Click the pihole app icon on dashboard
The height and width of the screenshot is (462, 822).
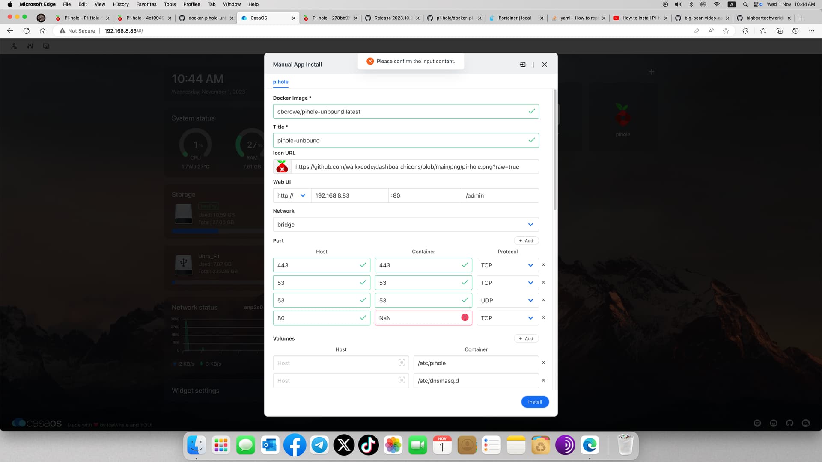[622, 115]
